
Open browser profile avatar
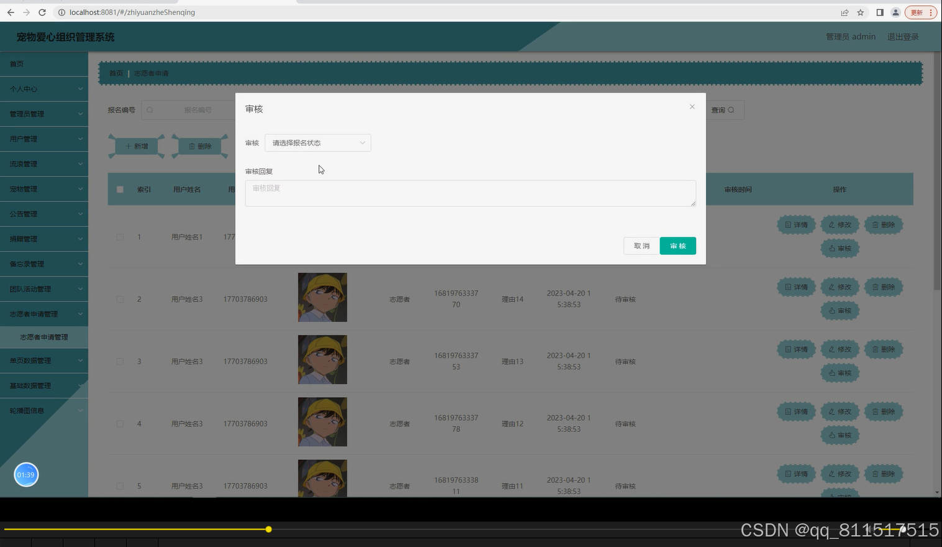coord(895,12)
